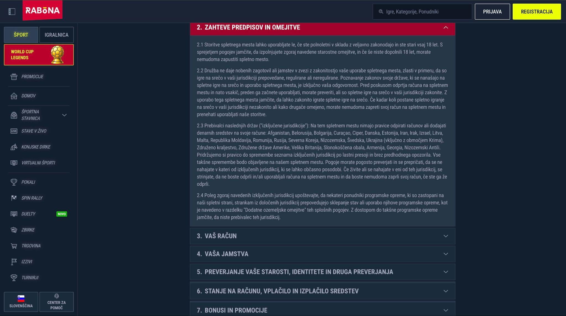The width and height of the screenshot is (566, 316).
Task: Collapse section 2 with its chevron
Action: [x=446, y=27]
